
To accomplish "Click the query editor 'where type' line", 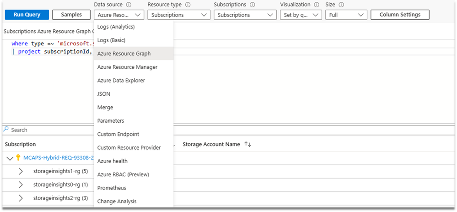I will pyautogui.click(x=54, y=44).
